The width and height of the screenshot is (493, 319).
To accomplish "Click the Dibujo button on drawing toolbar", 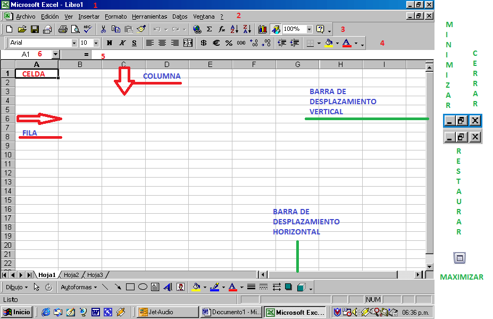I will (x=16, y=287).
